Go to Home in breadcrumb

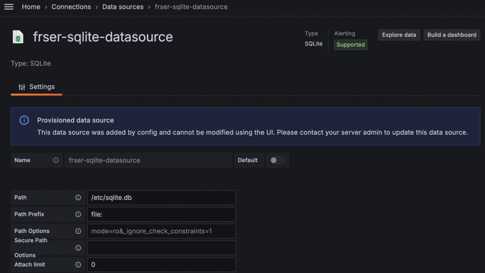(31, 7)
